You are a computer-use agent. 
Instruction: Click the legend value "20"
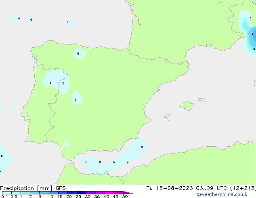(69, 196)
